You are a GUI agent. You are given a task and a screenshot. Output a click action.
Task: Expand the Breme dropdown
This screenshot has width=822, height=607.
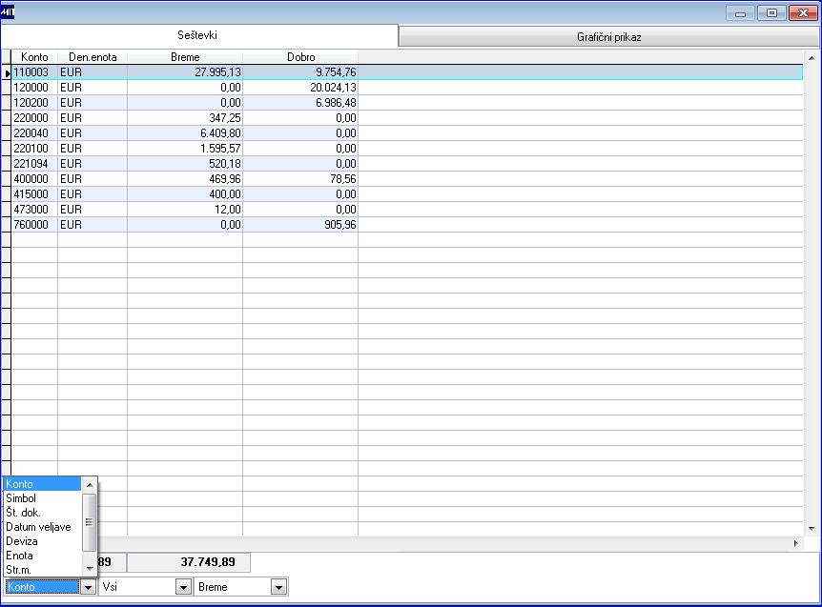pos(278,587)
